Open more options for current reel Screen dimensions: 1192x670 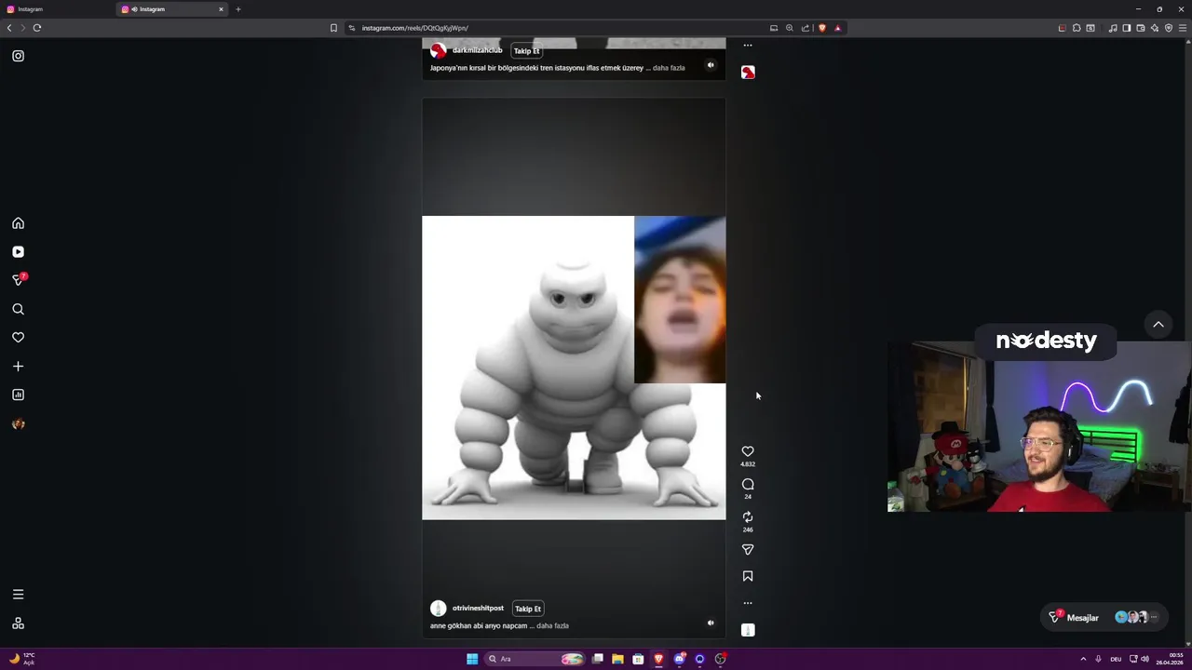click(748, 603)
